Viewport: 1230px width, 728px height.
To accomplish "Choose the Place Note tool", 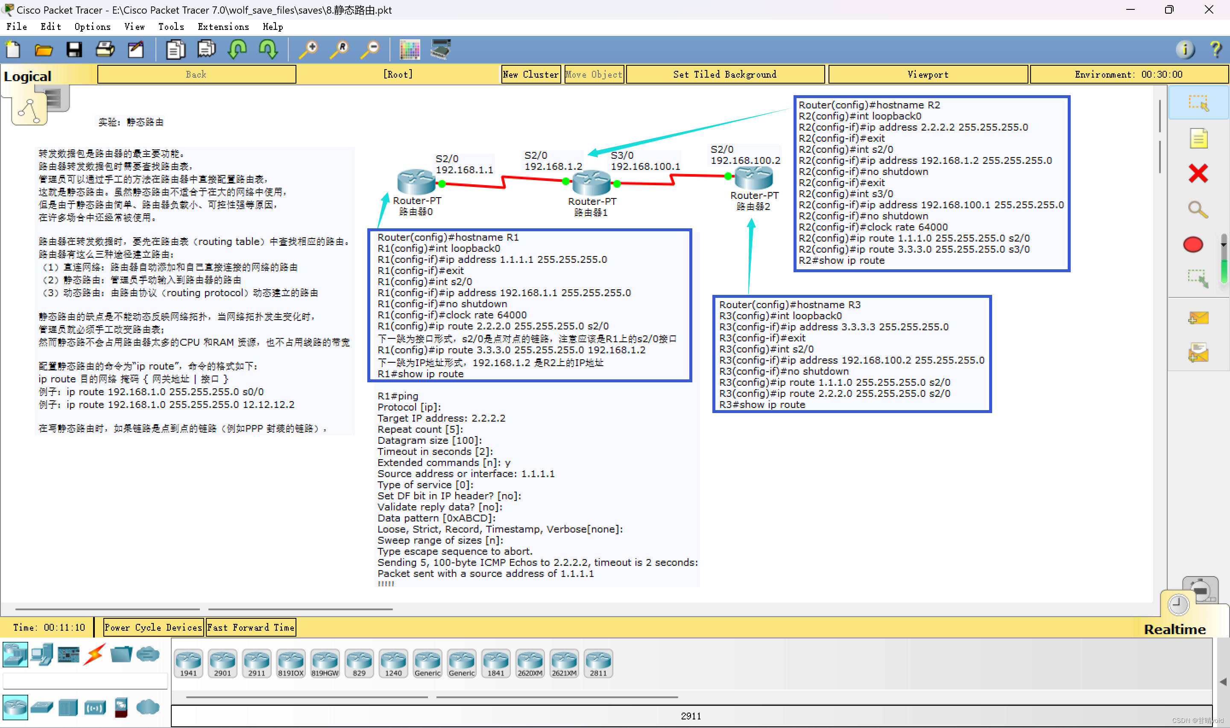I will [1198, 138].
